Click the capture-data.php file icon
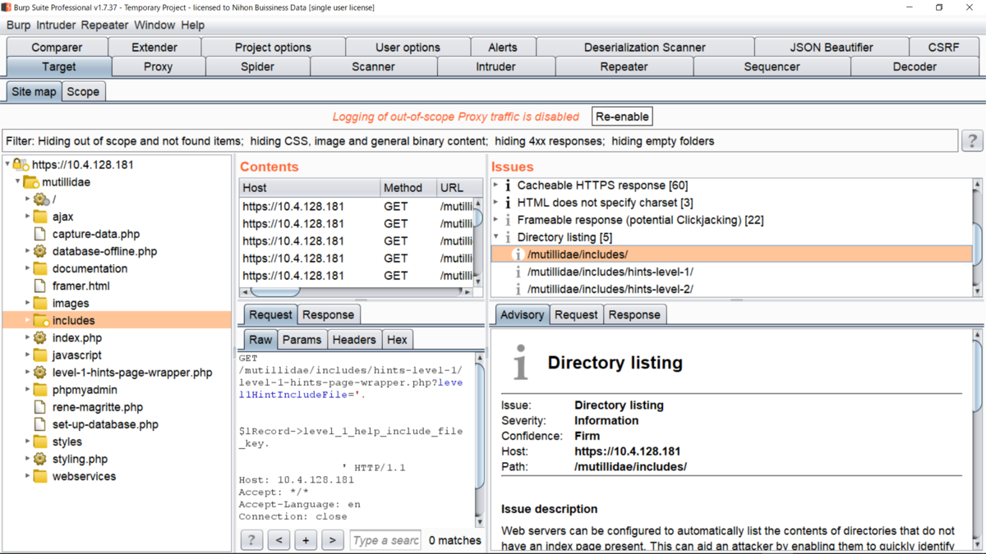Image resolution: width=986 pixels, height=554 pixels. (39, 234)
